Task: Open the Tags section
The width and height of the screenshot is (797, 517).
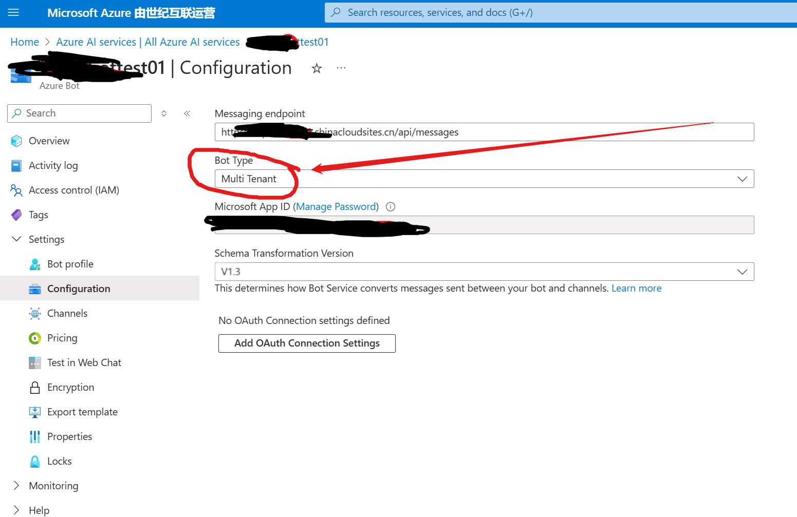Action: tap(38, 215)
